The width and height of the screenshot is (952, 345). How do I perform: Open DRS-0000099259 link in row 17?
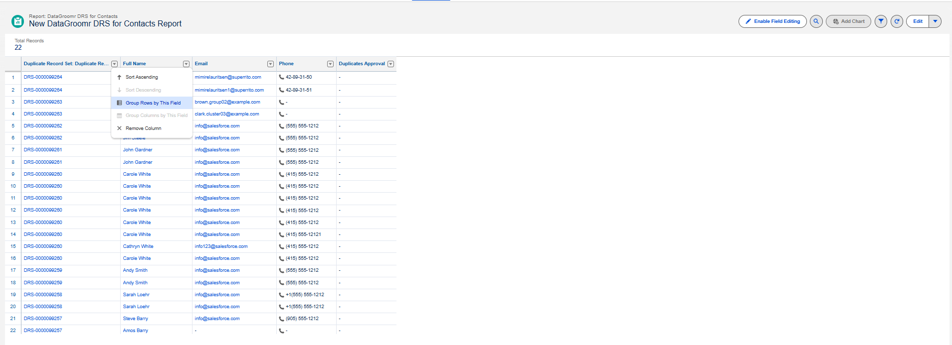tap(43, 270)
